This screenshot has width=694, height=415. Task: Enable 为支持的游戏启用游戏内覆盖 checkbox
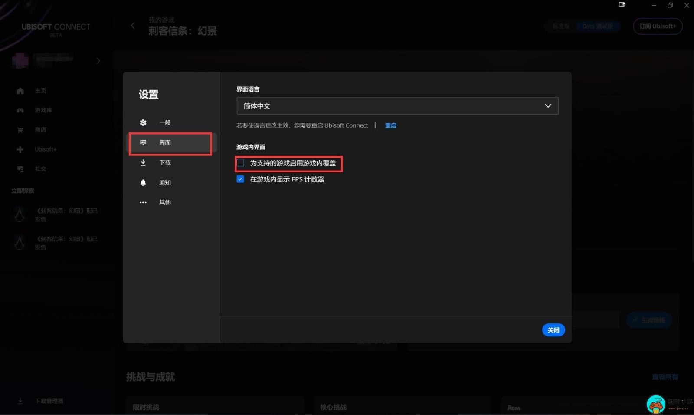pos(241,163)
